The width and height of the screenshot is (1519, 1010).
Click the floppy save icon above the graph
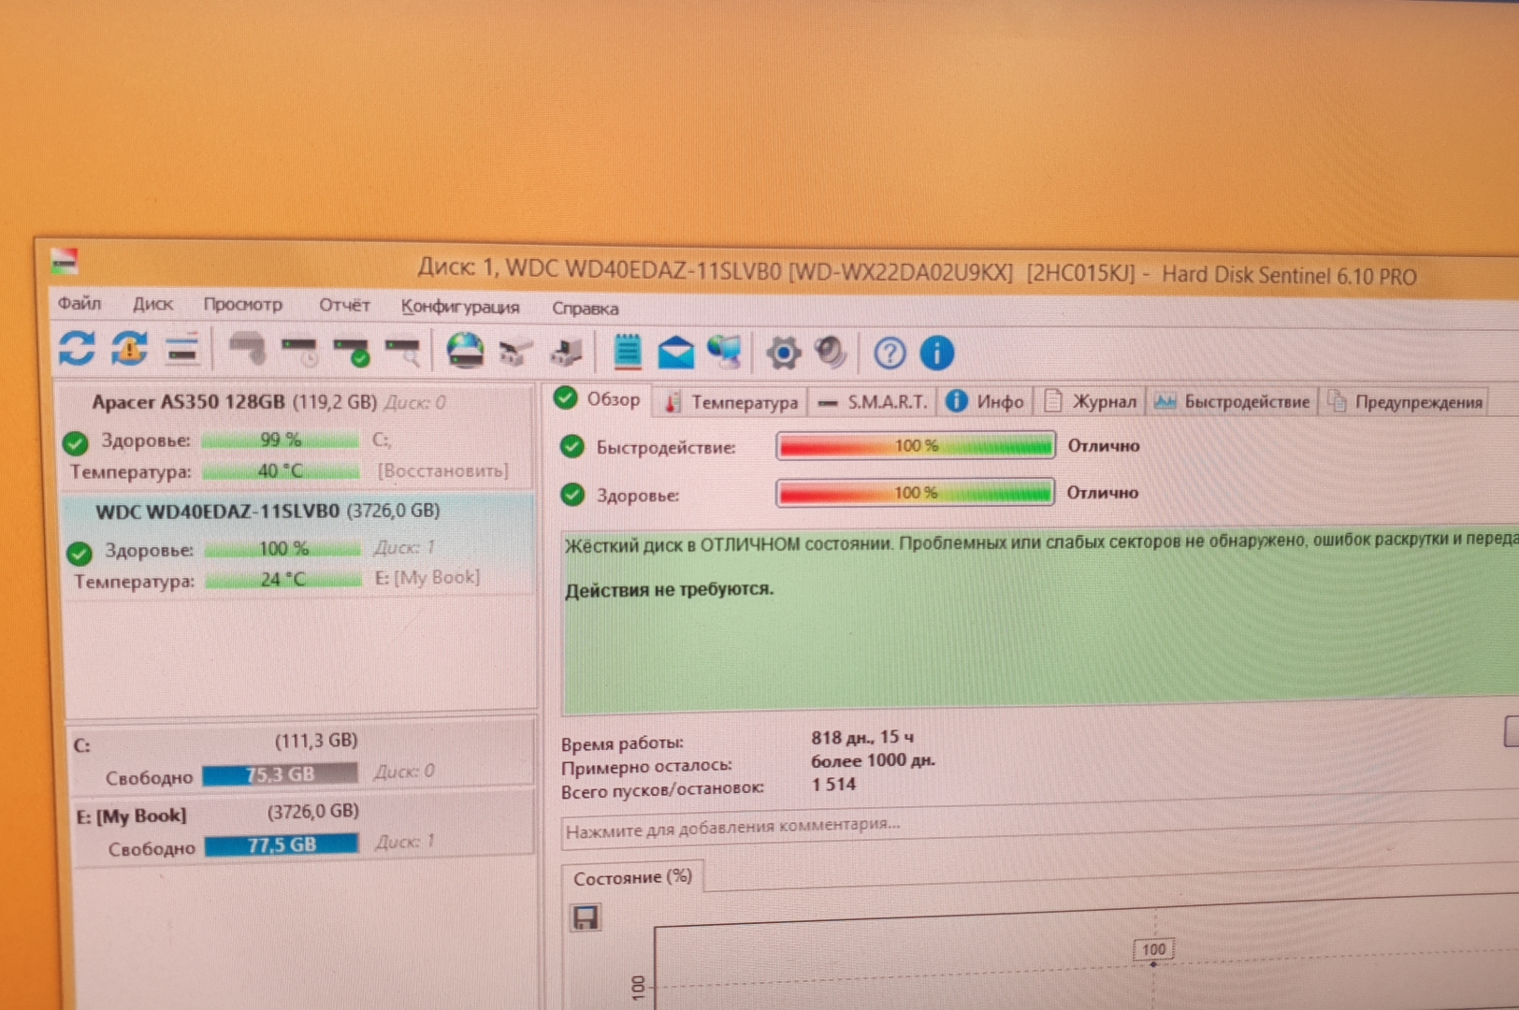tap(586, 917)
